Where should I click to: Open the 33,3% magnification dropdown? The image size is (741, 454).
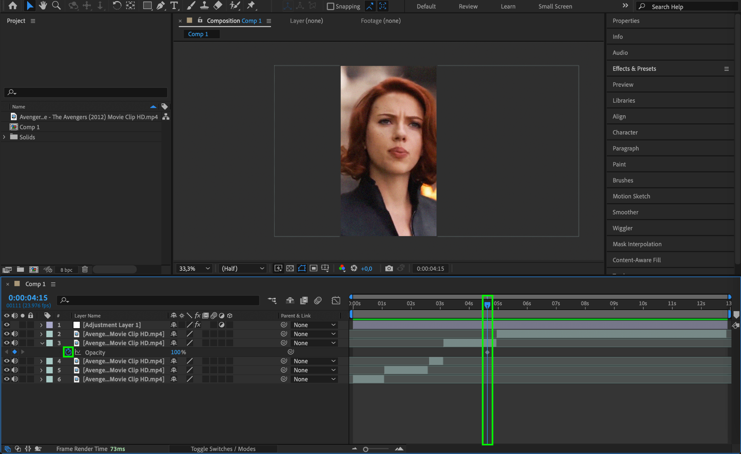coord(194,269)
